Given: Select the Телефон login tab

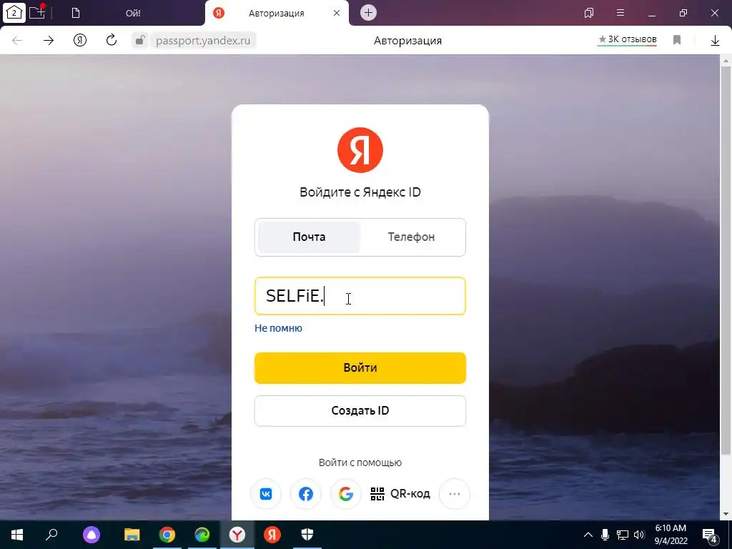Looking at the screenshot, I should (411, 237).
